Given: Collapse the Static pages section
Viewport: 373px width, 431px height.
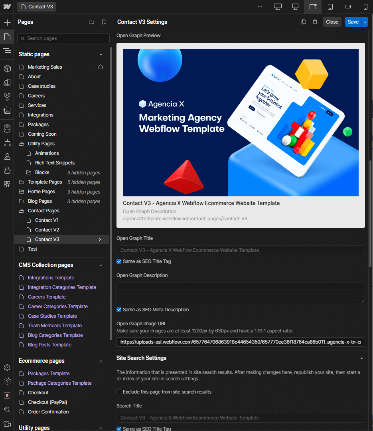Looking at the screenshot, I should coord(101,54).
